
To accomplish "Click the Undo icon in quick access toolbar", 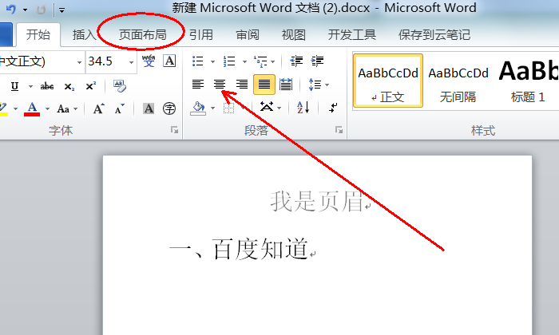I will tap(10, 10).
